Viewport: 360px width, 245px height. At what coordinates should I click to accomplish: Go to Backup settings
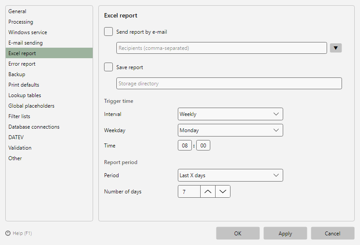49,74
